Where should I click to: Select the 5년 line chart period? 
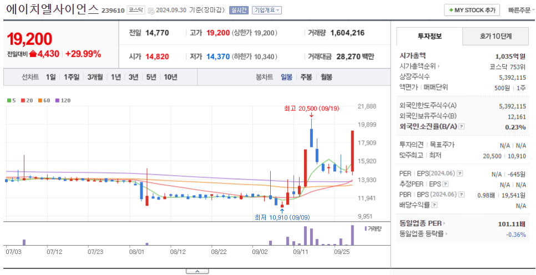point(151,77)
